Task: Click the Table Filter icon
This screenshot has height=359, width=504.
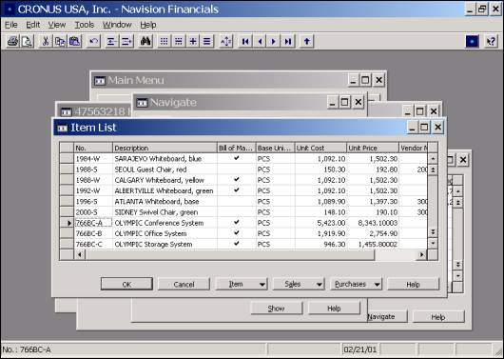Action: click(x=179, y=41)
